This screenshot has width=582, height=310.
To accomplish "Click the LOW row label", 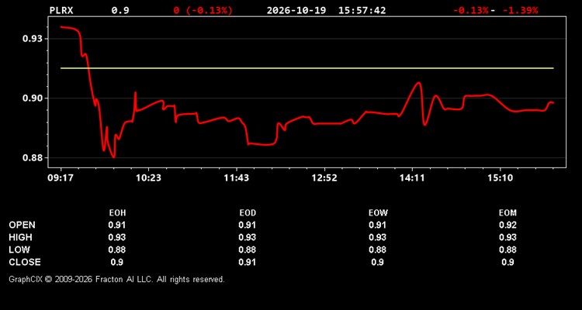I will click(x=19, y=250).
